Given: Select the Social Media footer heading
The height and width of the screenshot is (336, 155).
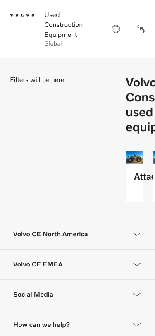Looking at the screenshot, I should (33, 295).
